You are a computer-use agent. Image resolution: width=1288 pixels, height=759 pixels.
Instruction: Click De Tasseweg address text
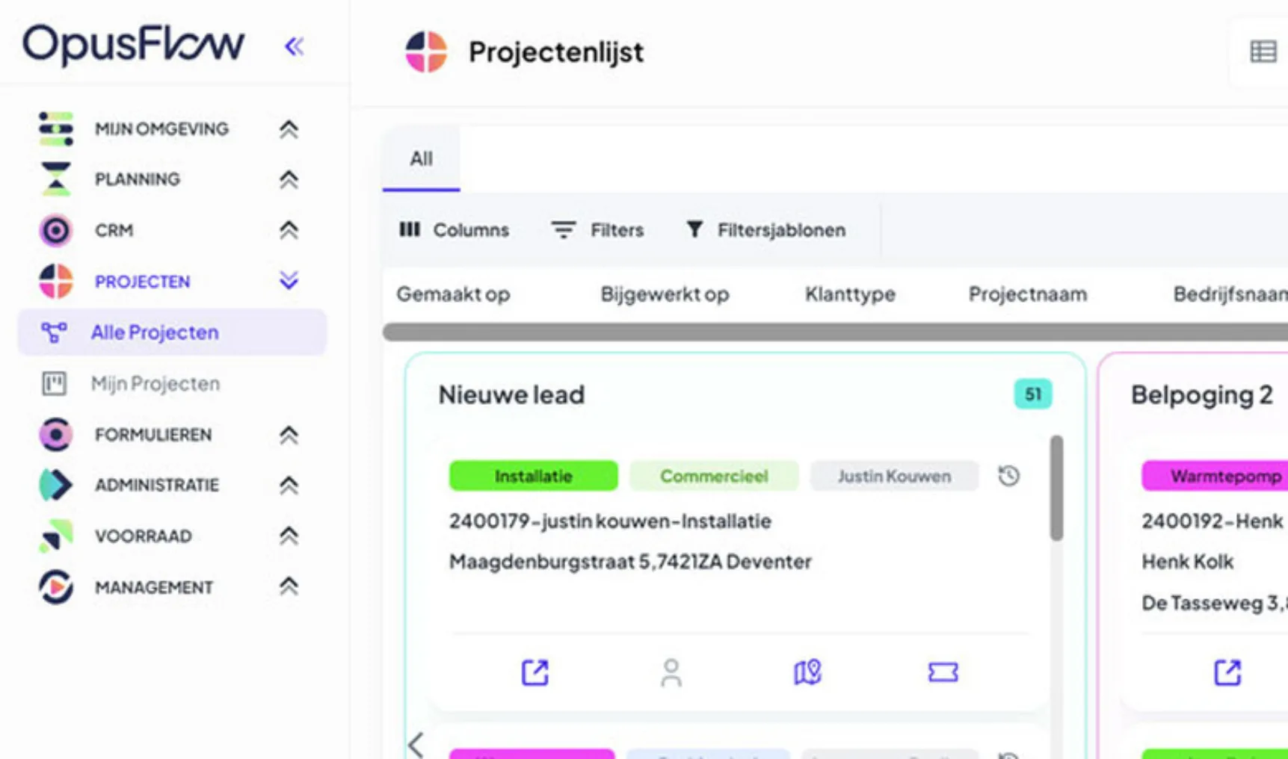[1214, 603]
